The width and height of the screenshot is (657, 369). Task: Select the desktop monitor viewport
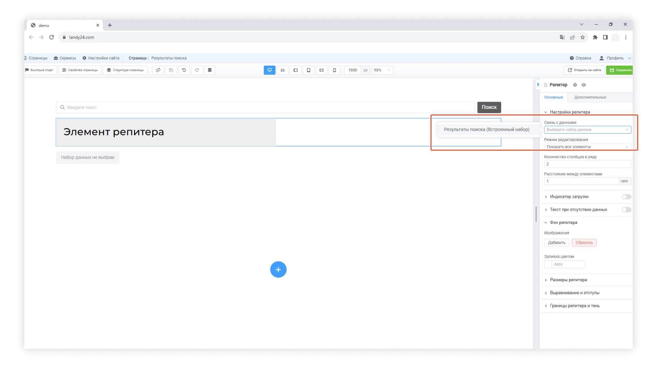click(270, 70)
